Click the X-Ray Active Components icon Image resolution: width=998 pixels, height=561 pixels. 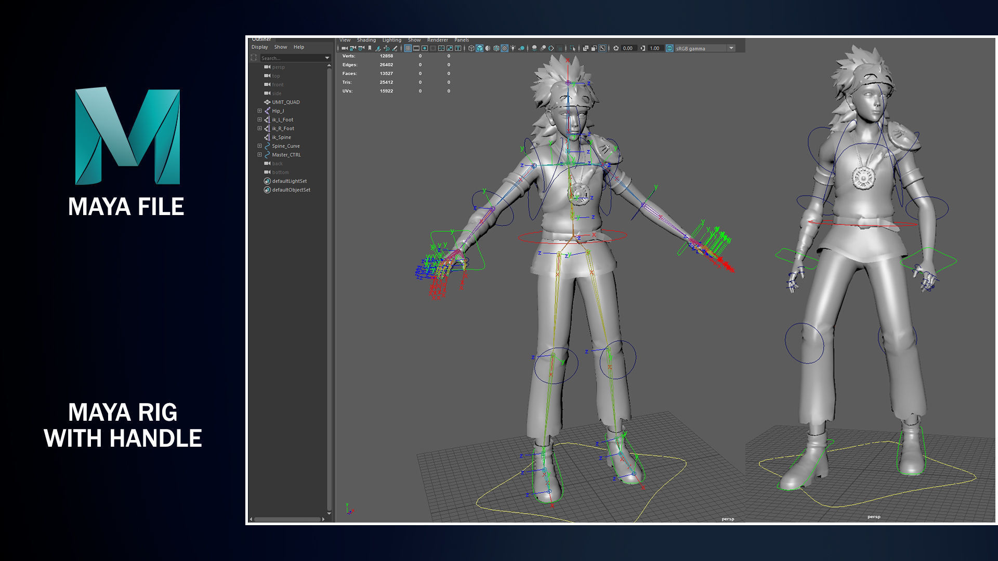(594, 48)
